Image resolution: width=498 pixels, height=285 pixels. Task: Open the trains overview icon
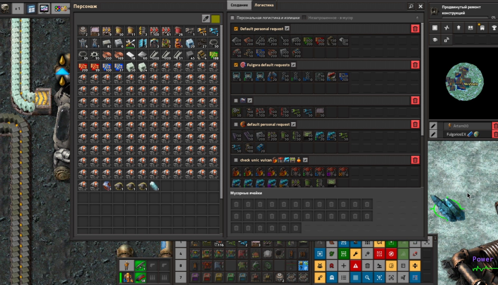(x=482, y=28)
